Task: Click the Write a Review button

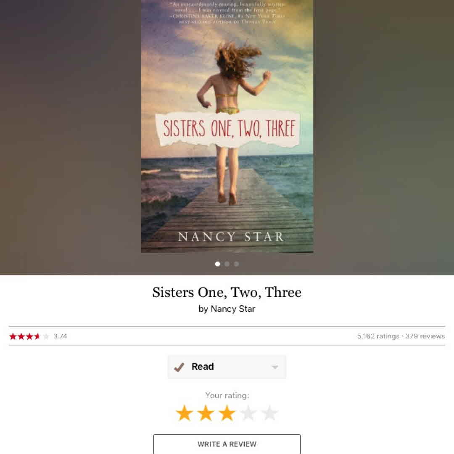Action: [227, 444]
